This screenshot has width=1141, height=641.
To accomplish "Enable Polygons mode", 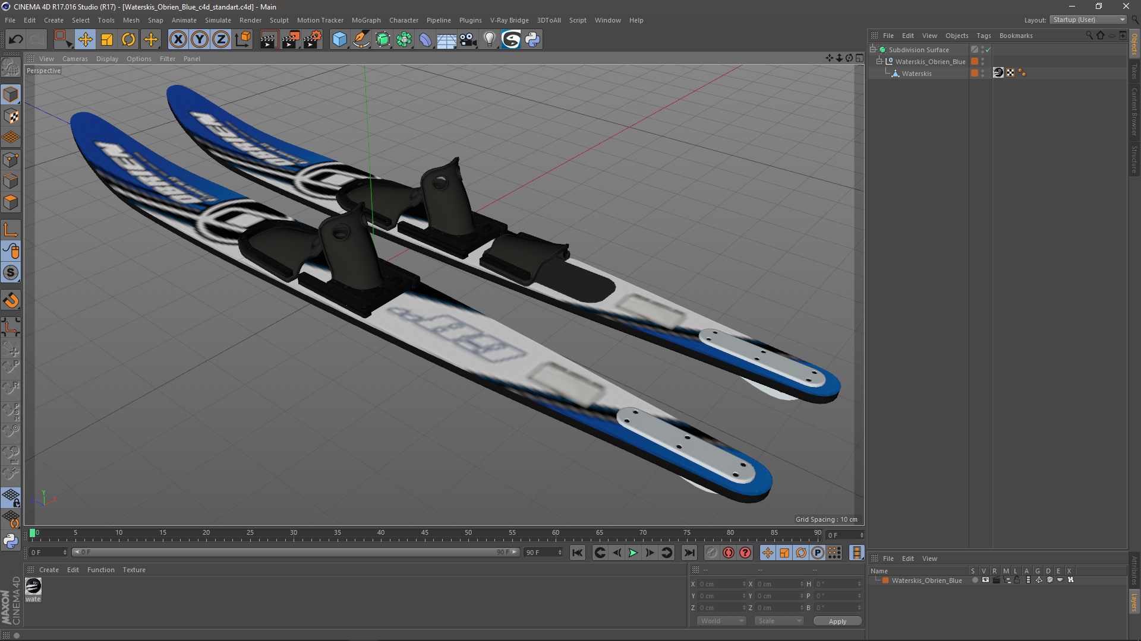I will coord(11,202).
